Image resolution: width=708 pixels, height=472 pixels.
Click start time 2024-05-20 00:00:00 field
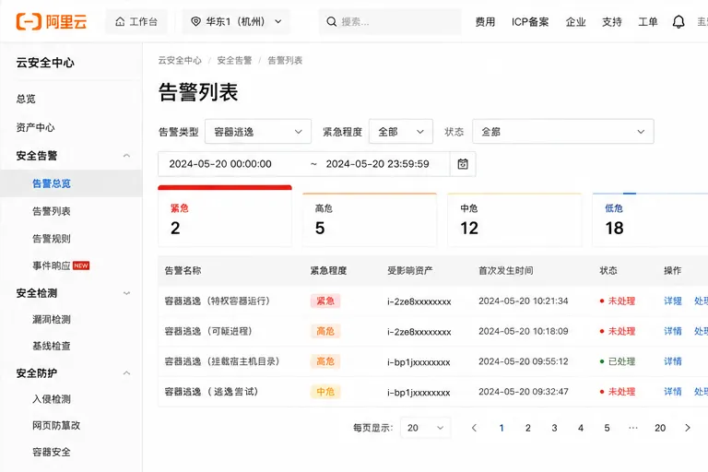pos(220,164)
